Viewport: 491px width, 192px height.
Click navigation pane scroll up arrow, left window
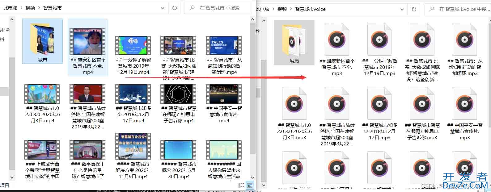tap(12, 20)
